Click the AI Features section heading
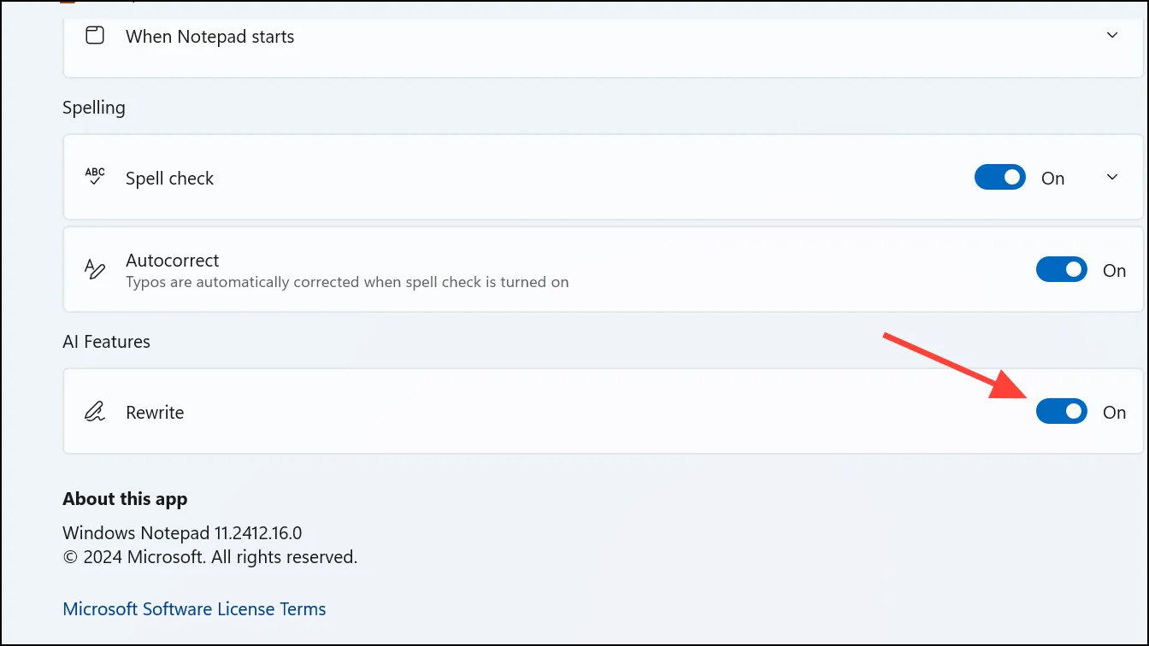This screenshot has height=646, width=1149. click(x=106, y=342)
